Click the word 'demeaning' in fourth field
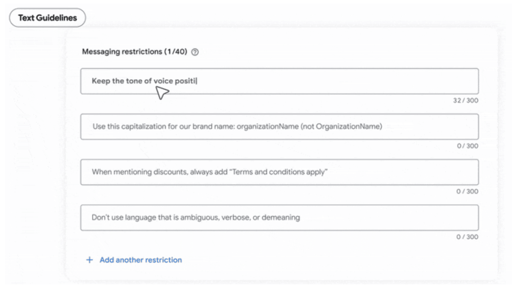The image size is (512, 288). [282, 218]
